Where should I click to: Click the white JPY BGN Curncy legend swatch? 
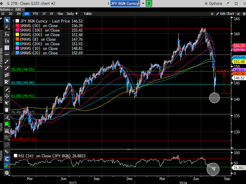pos(17,21)
